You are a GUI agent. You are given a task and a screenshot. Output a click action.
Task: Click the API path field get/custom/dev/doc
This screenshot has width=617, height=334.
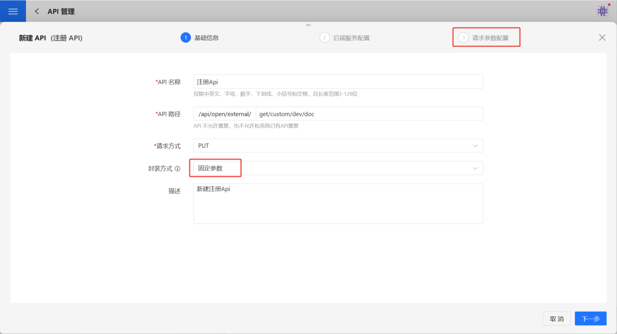(x=368, y=114)
